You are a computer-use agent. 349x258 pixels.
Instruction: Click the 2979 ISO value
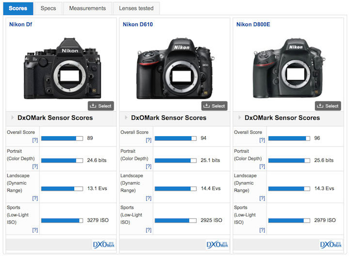point(325,220)
